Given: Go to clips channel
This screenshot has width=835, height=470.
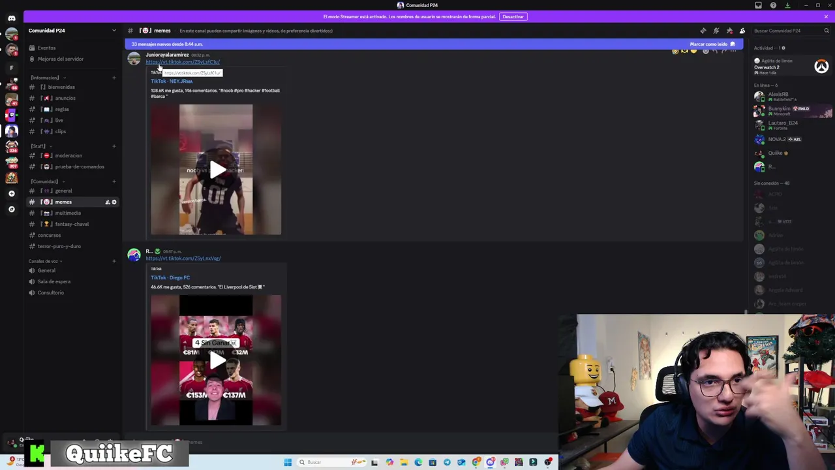Looking at the screenshot, I should [x=73, y=131].
